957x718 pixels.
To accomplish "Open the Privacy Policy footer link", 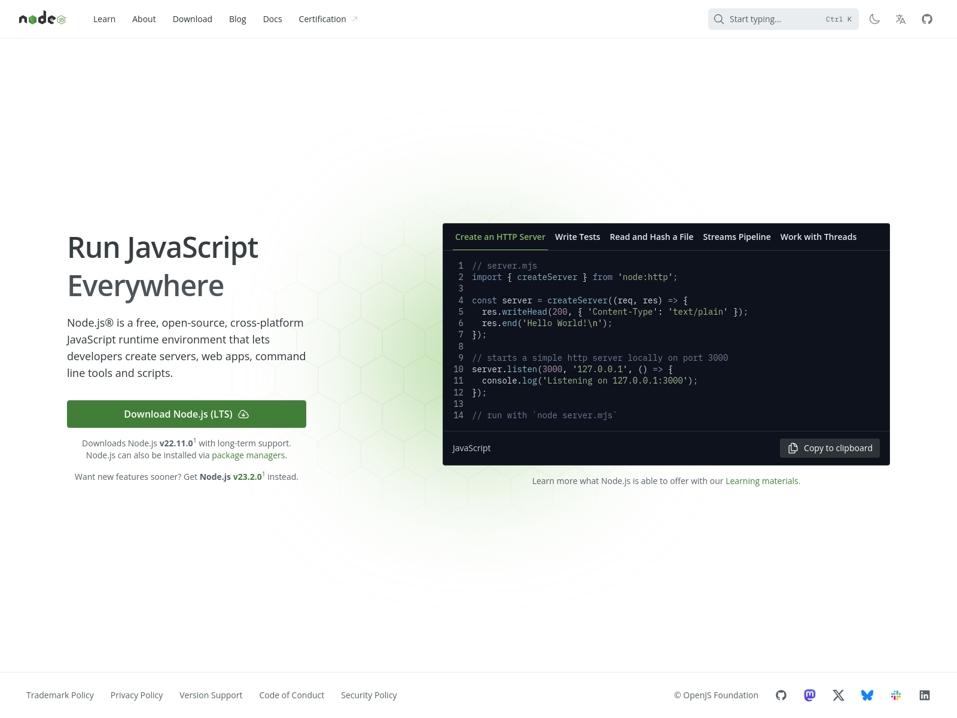I will 136,695.
